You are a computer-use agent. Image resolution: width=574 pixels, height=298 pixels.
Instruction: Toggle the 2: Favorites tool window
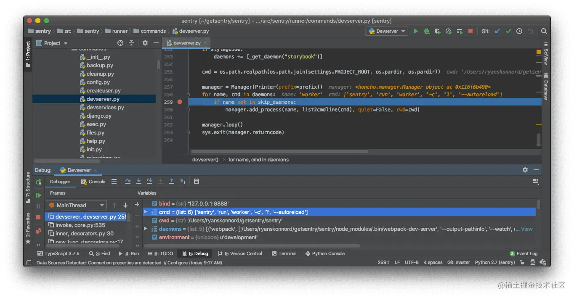tap(28, 228)
